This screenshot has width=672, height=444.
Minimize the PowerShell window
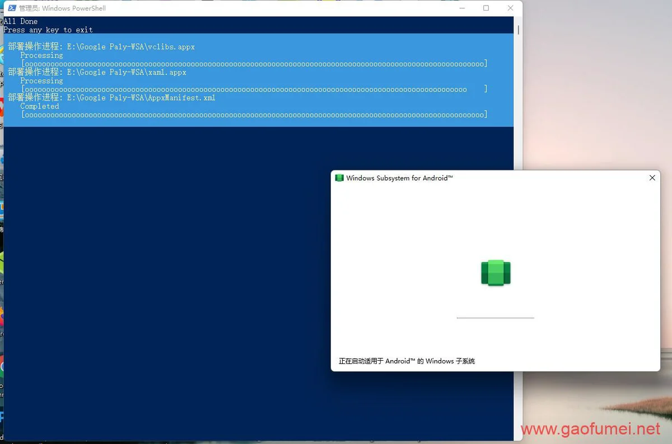tap(461, 8)
